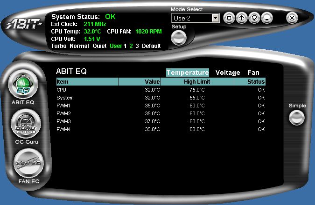
Task: Select Default mode in status bar
Action: tap(151, 46)
